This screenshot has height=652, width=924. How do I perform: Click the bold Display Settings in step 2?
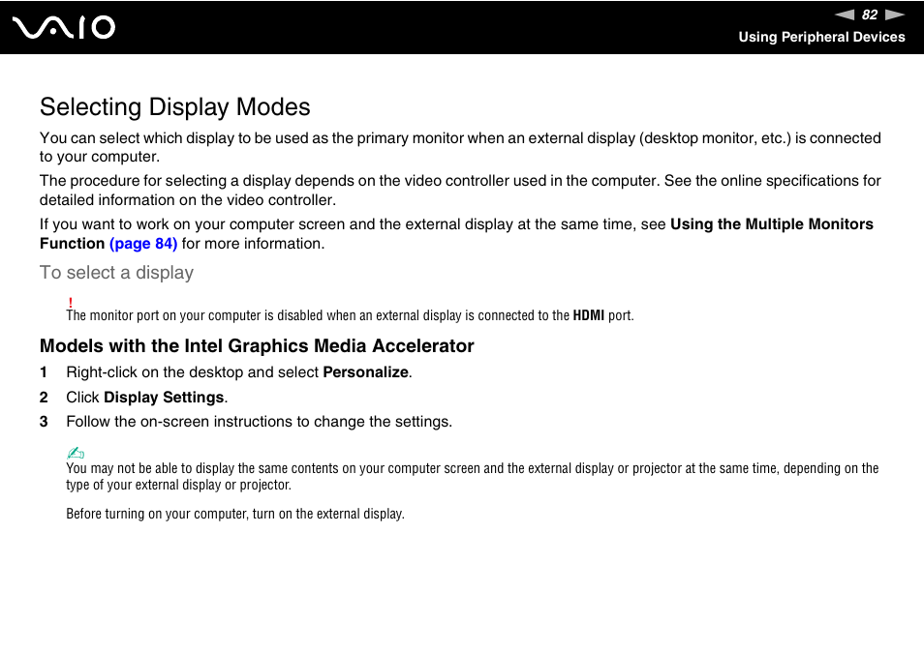pos(164,398)
